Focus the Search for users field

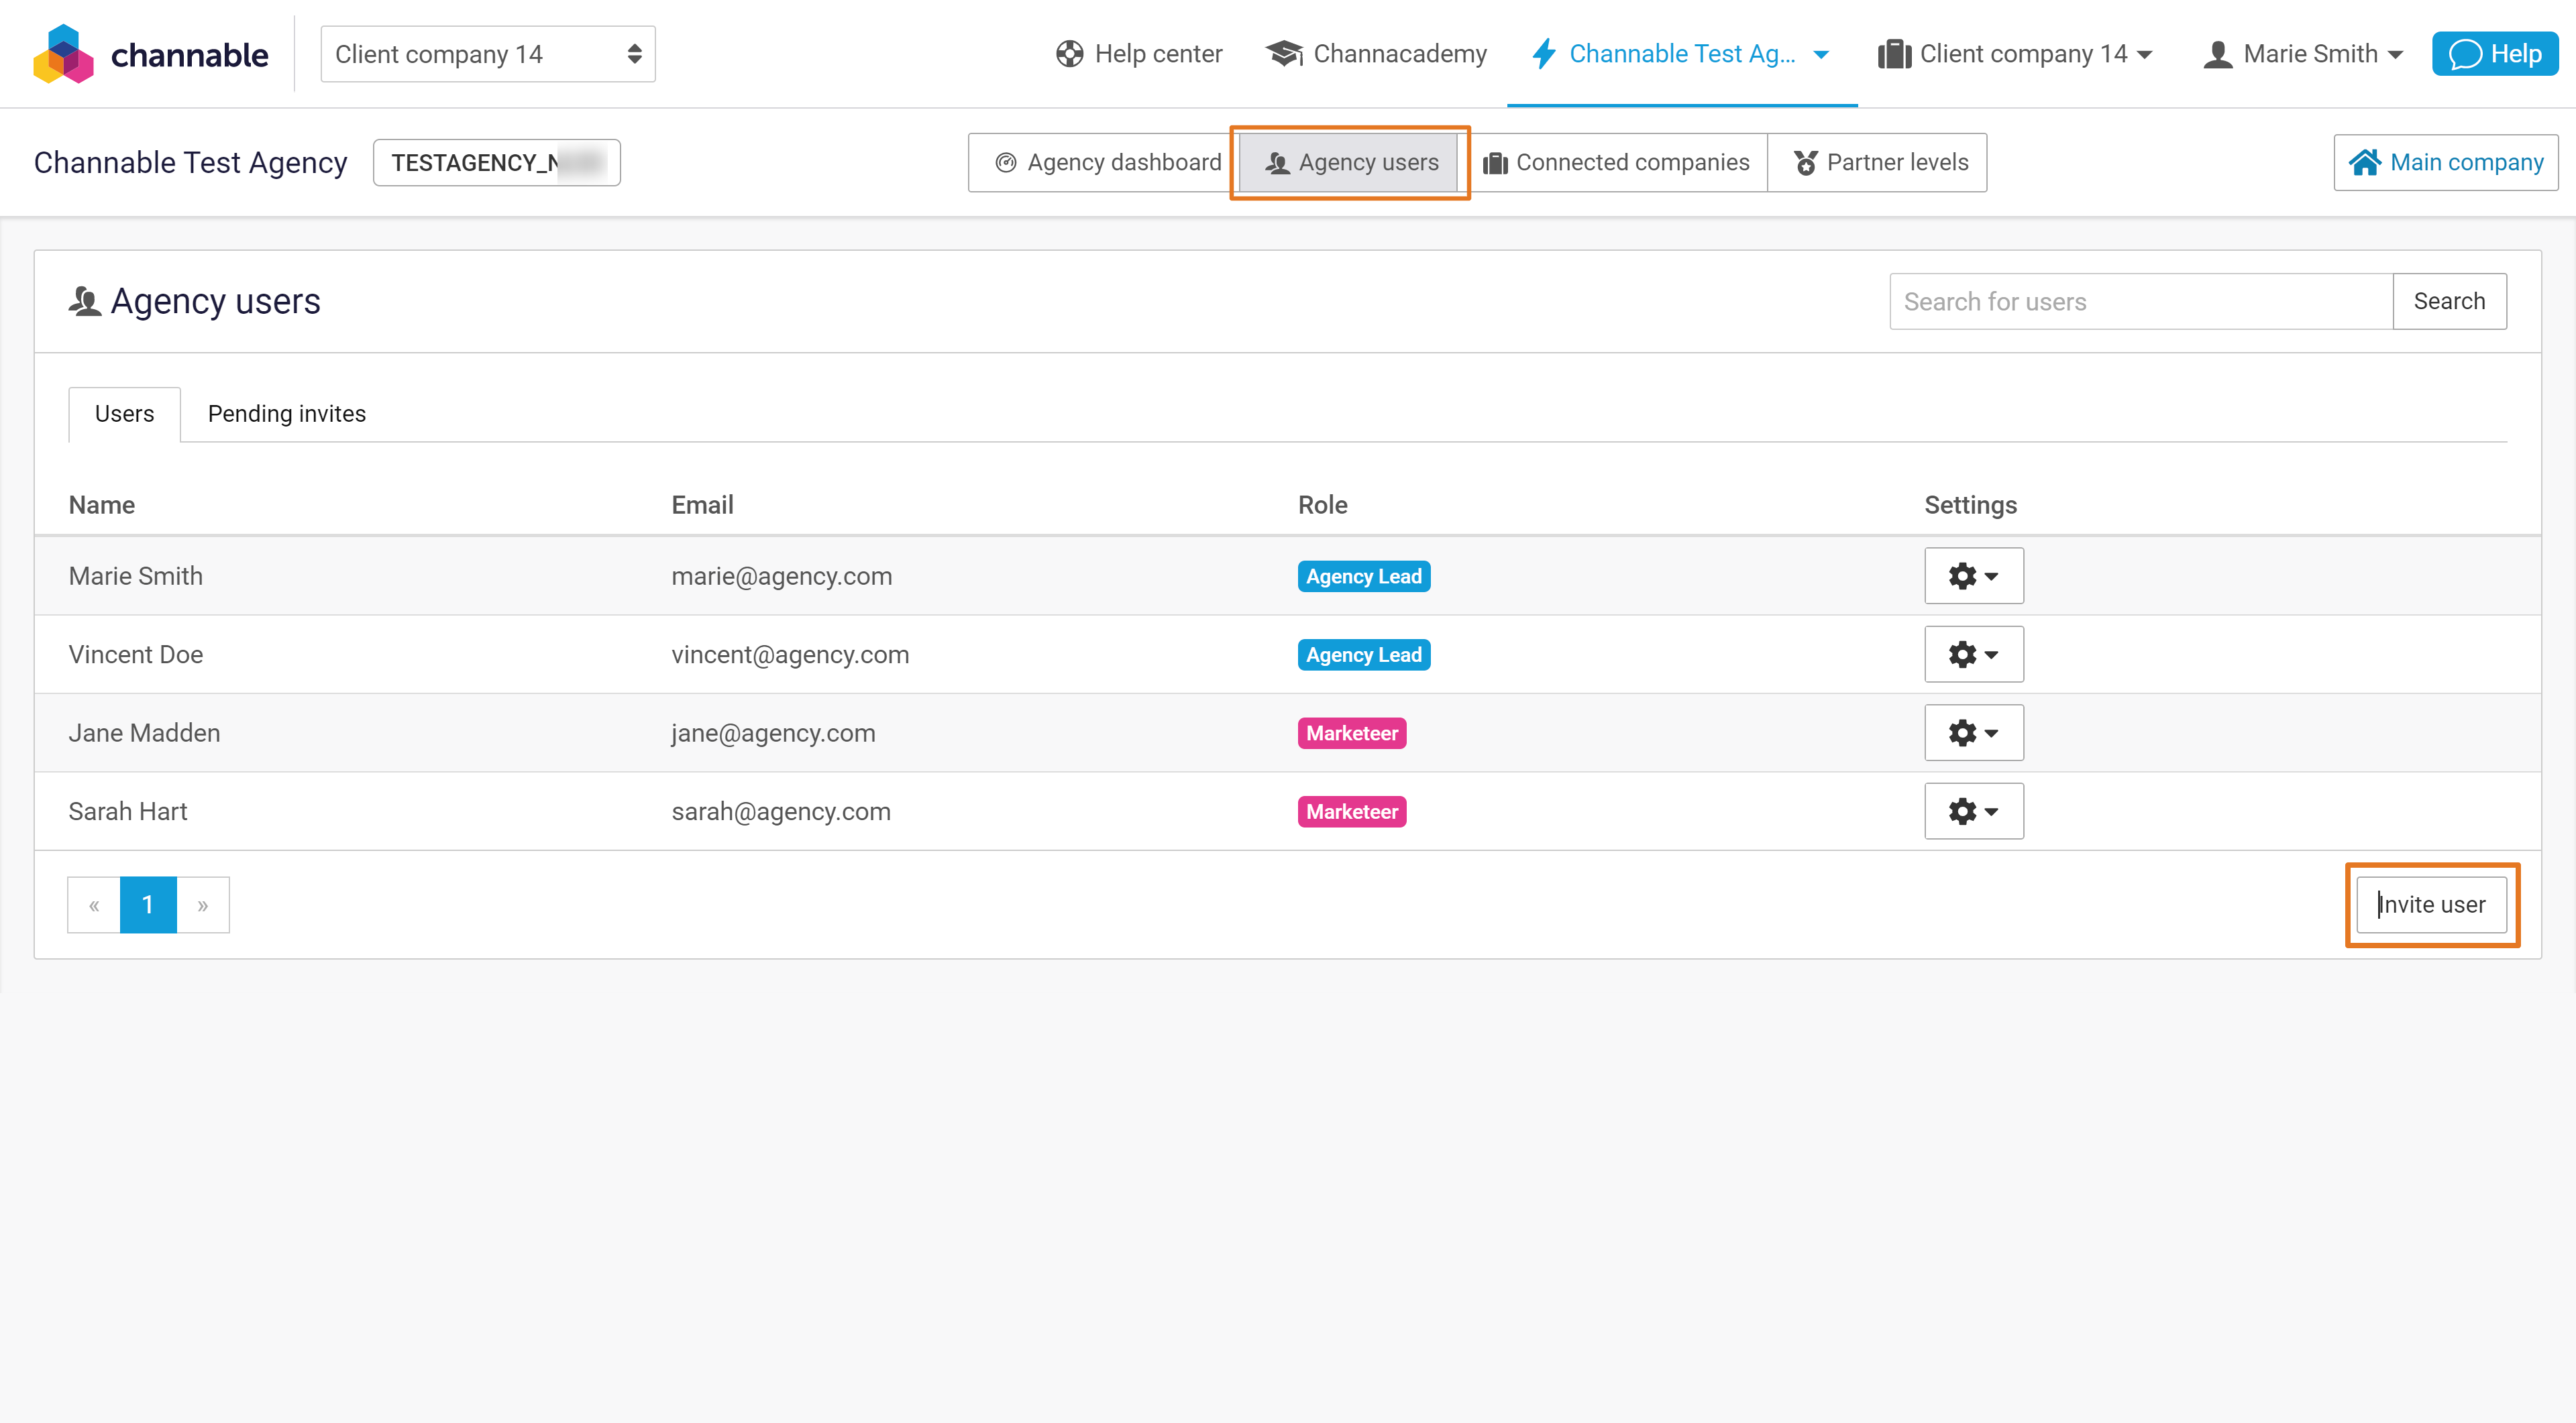[2141, 302]
